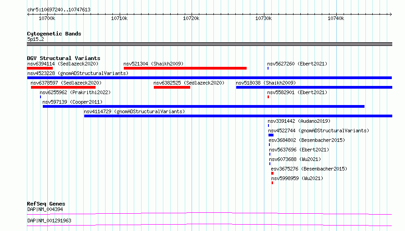Select the red bar under nsv6394114
Screen dimensions: 405x231
(40, 68)
